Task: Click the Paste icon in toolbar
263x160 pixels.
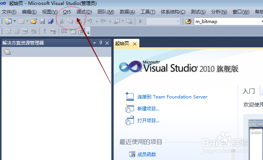Action: [78, 21]
